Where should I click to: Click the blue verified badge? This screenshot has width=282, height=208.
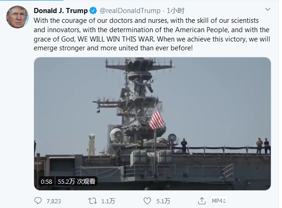93,11
